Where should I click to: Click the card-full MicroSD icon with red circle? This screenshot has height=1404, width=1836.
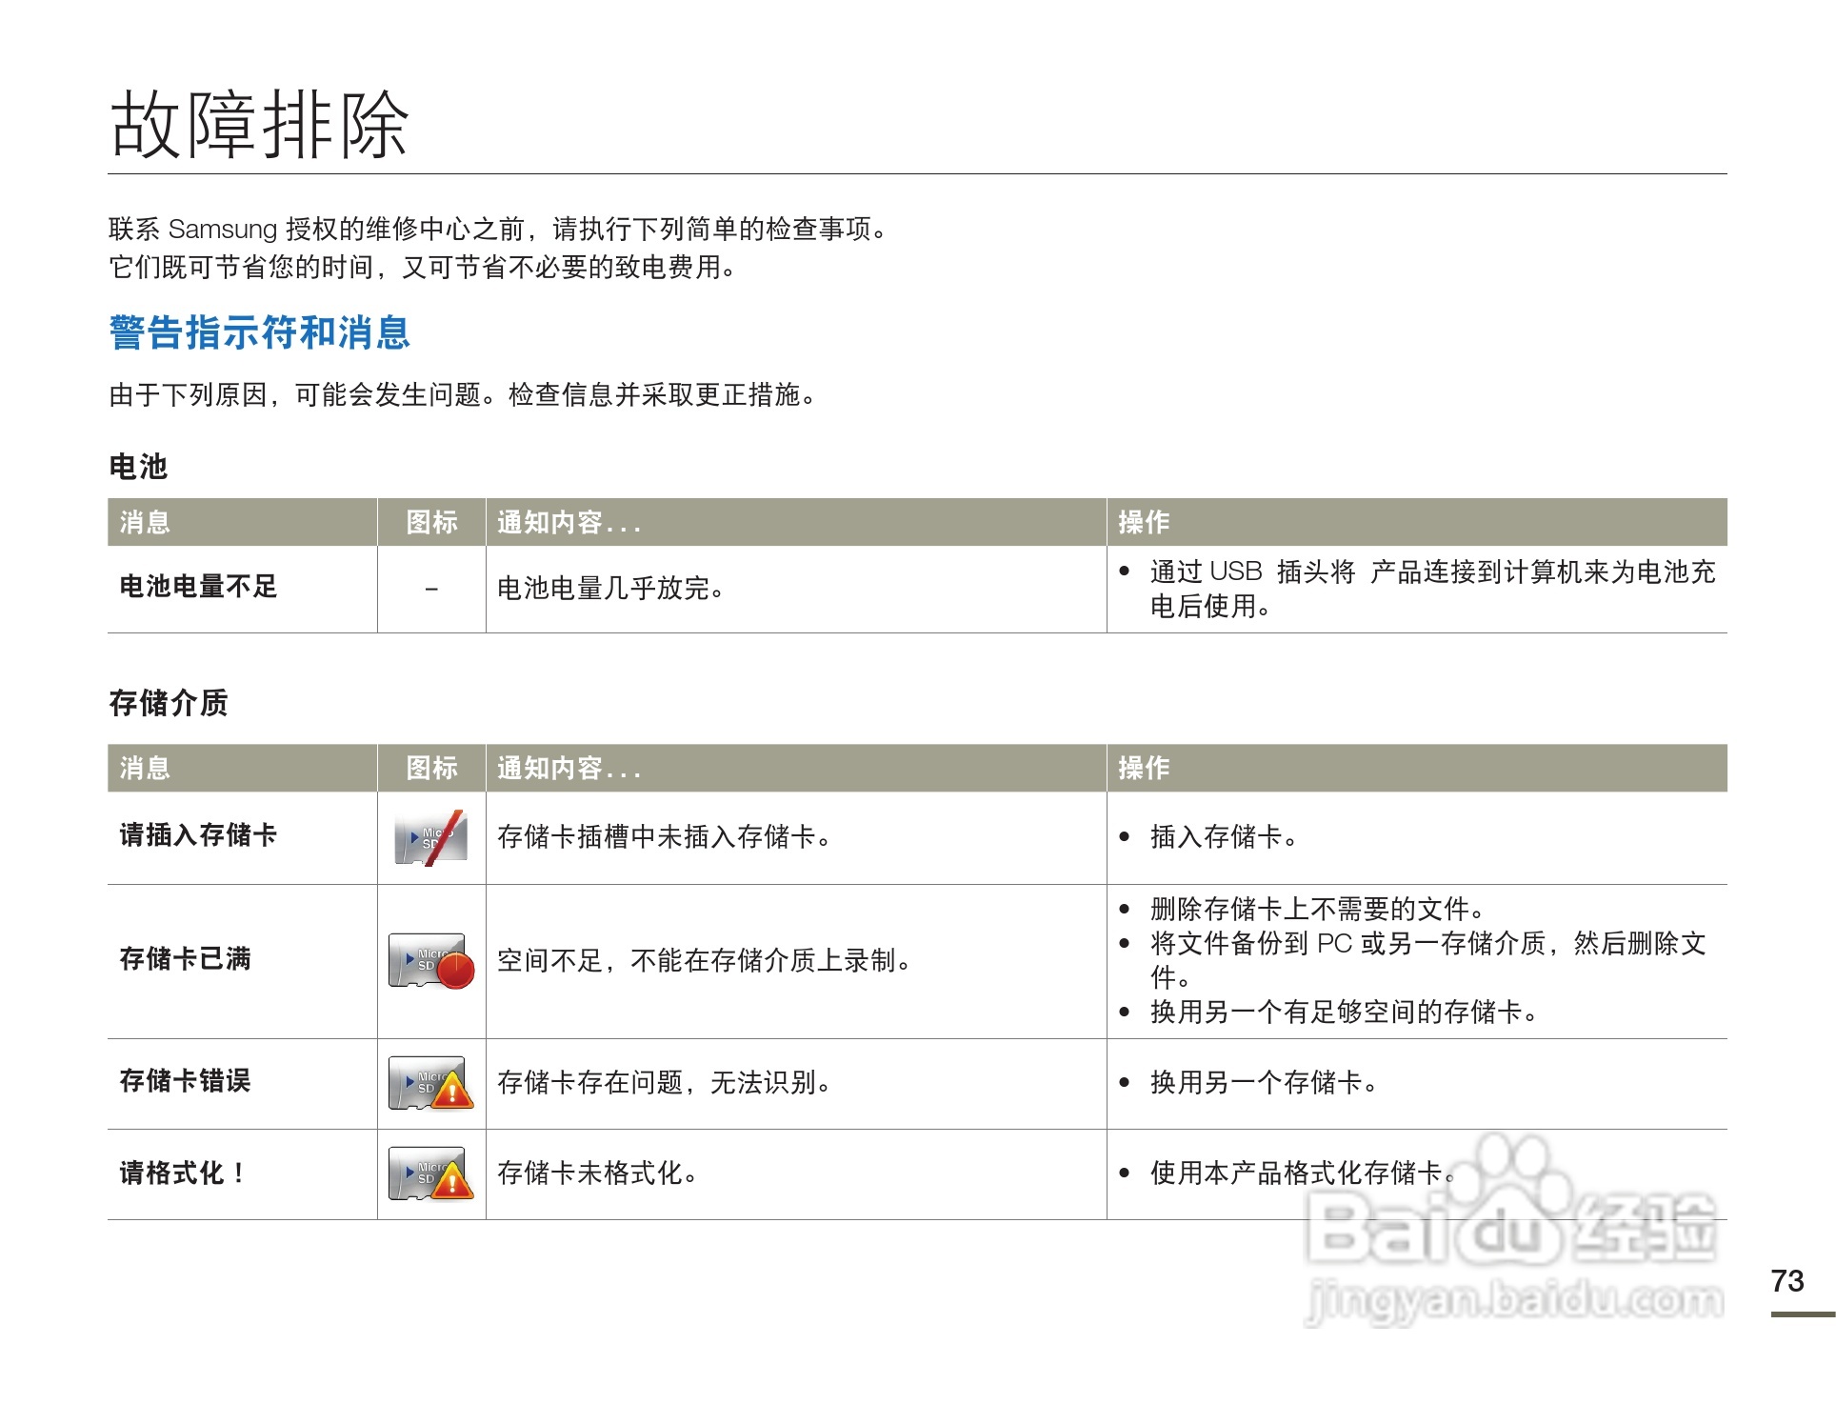tap(431, 961)
